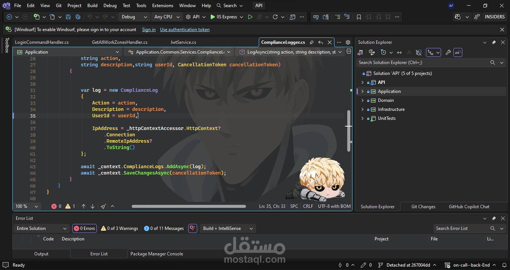Expand the Infrastructure project node
The width and height of the screenshot is (510, 270).
coord(363,109)
